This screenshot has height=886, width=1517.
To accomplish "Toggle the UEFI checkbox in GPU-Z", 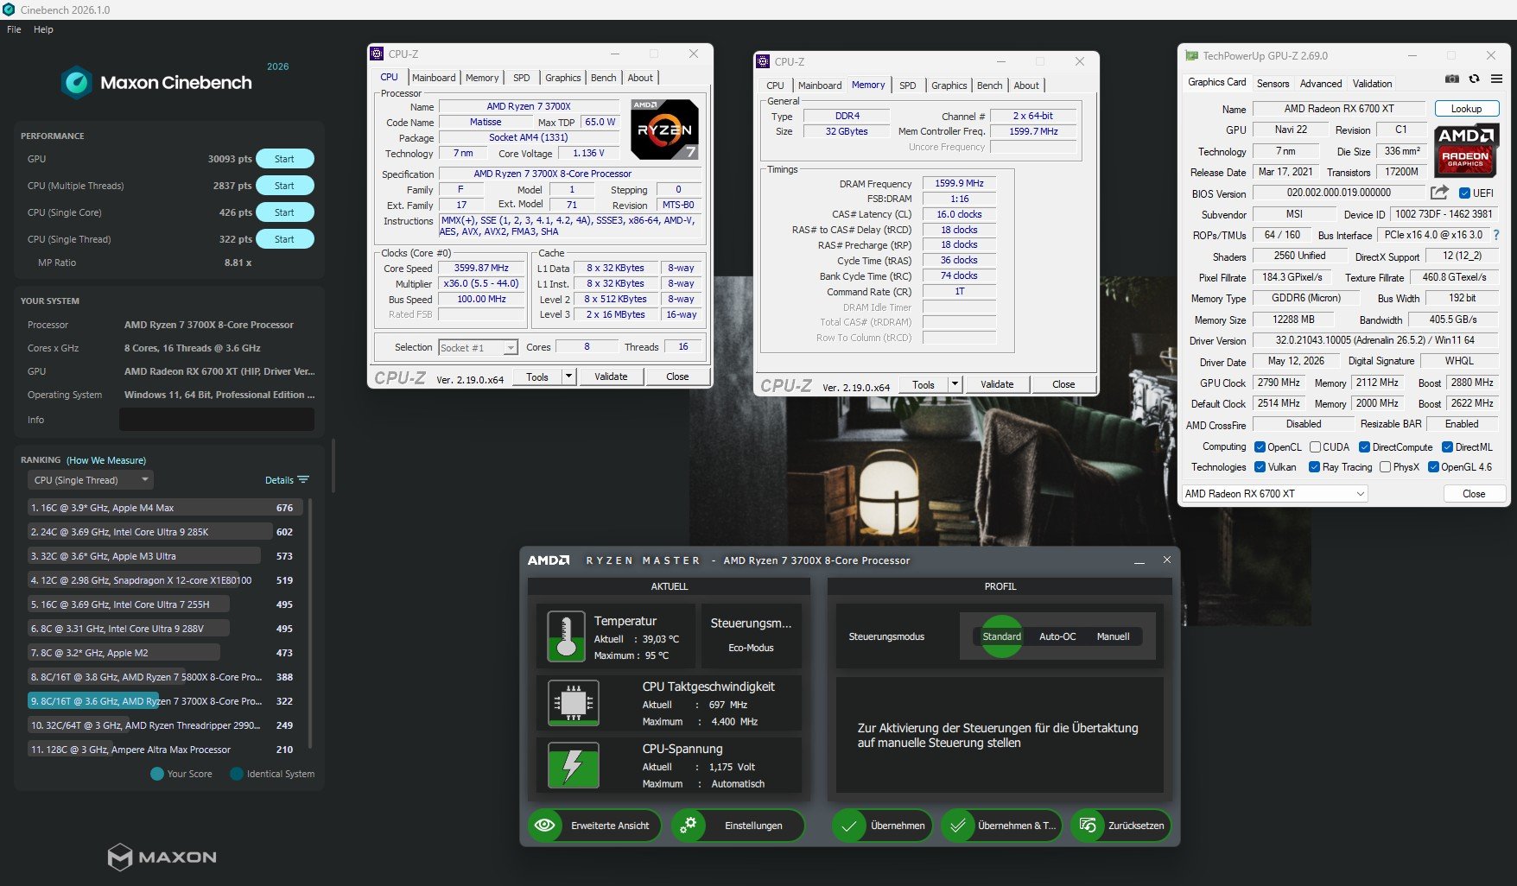I will pos(1464,193).
